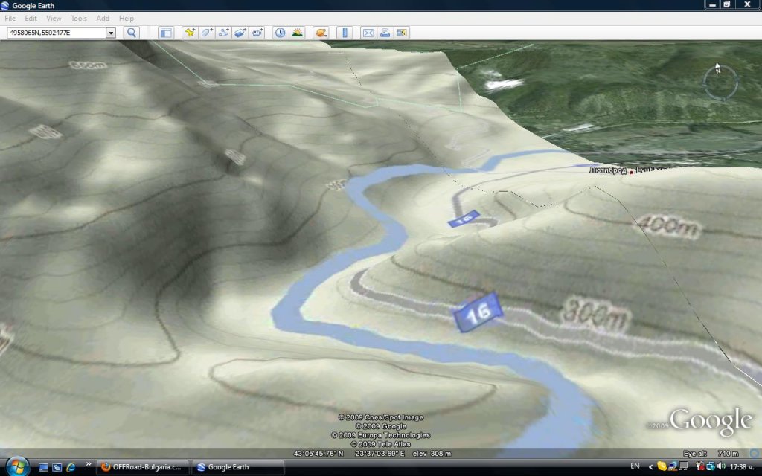762x476 pixels.
Task: Click the coordinates search input field
Action: point(57,33)
